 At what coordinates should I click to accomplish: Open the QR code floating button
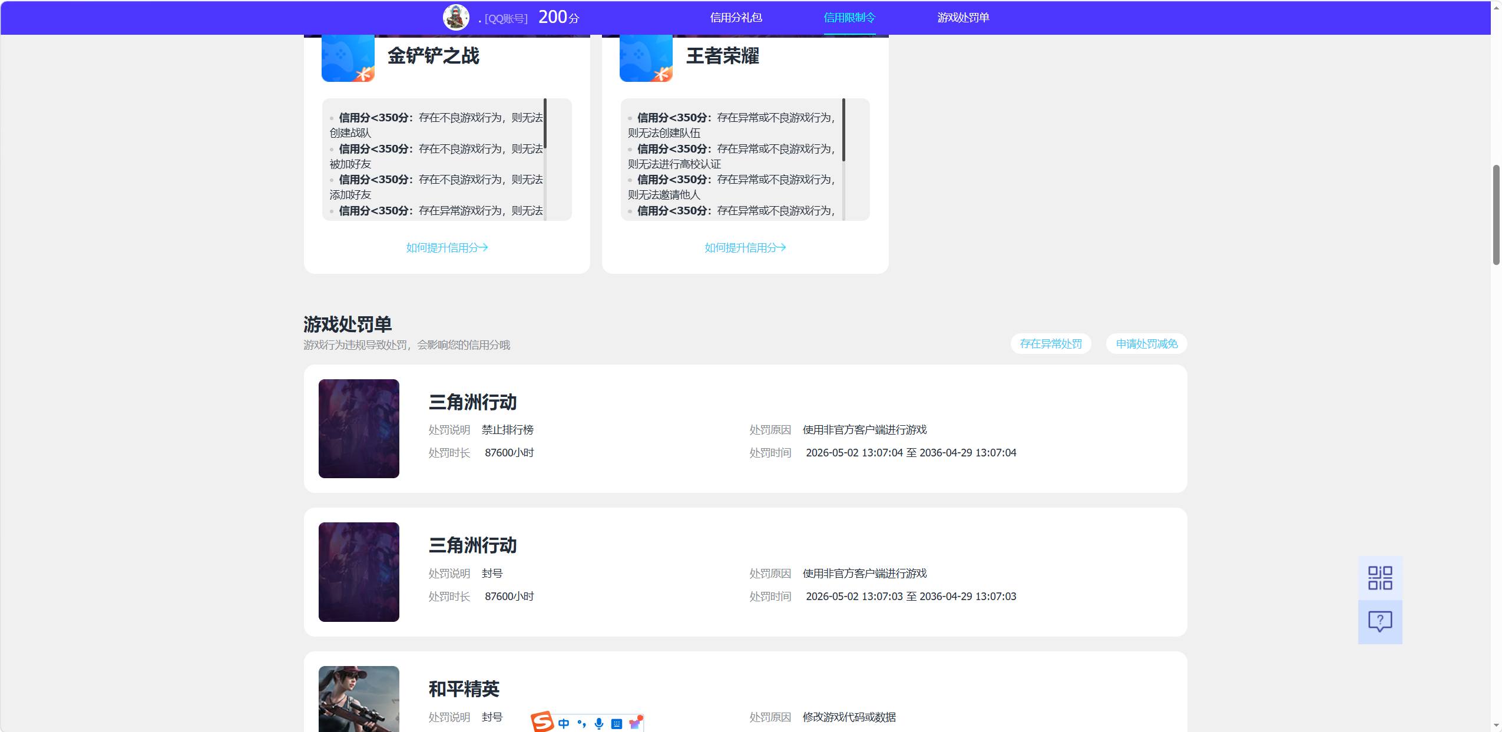(1379, 578)
